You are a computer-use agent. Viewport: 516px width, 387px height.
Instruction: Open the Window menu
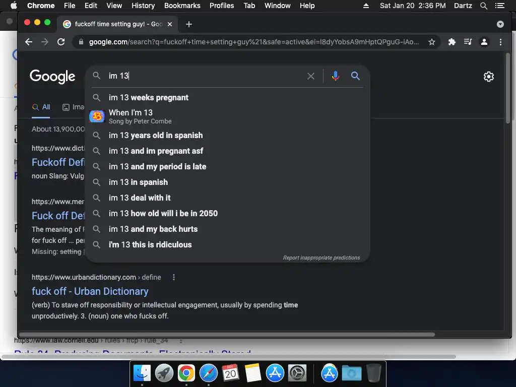pos(277,6)
